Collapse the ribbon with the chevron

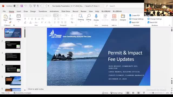tap(169, 25)
